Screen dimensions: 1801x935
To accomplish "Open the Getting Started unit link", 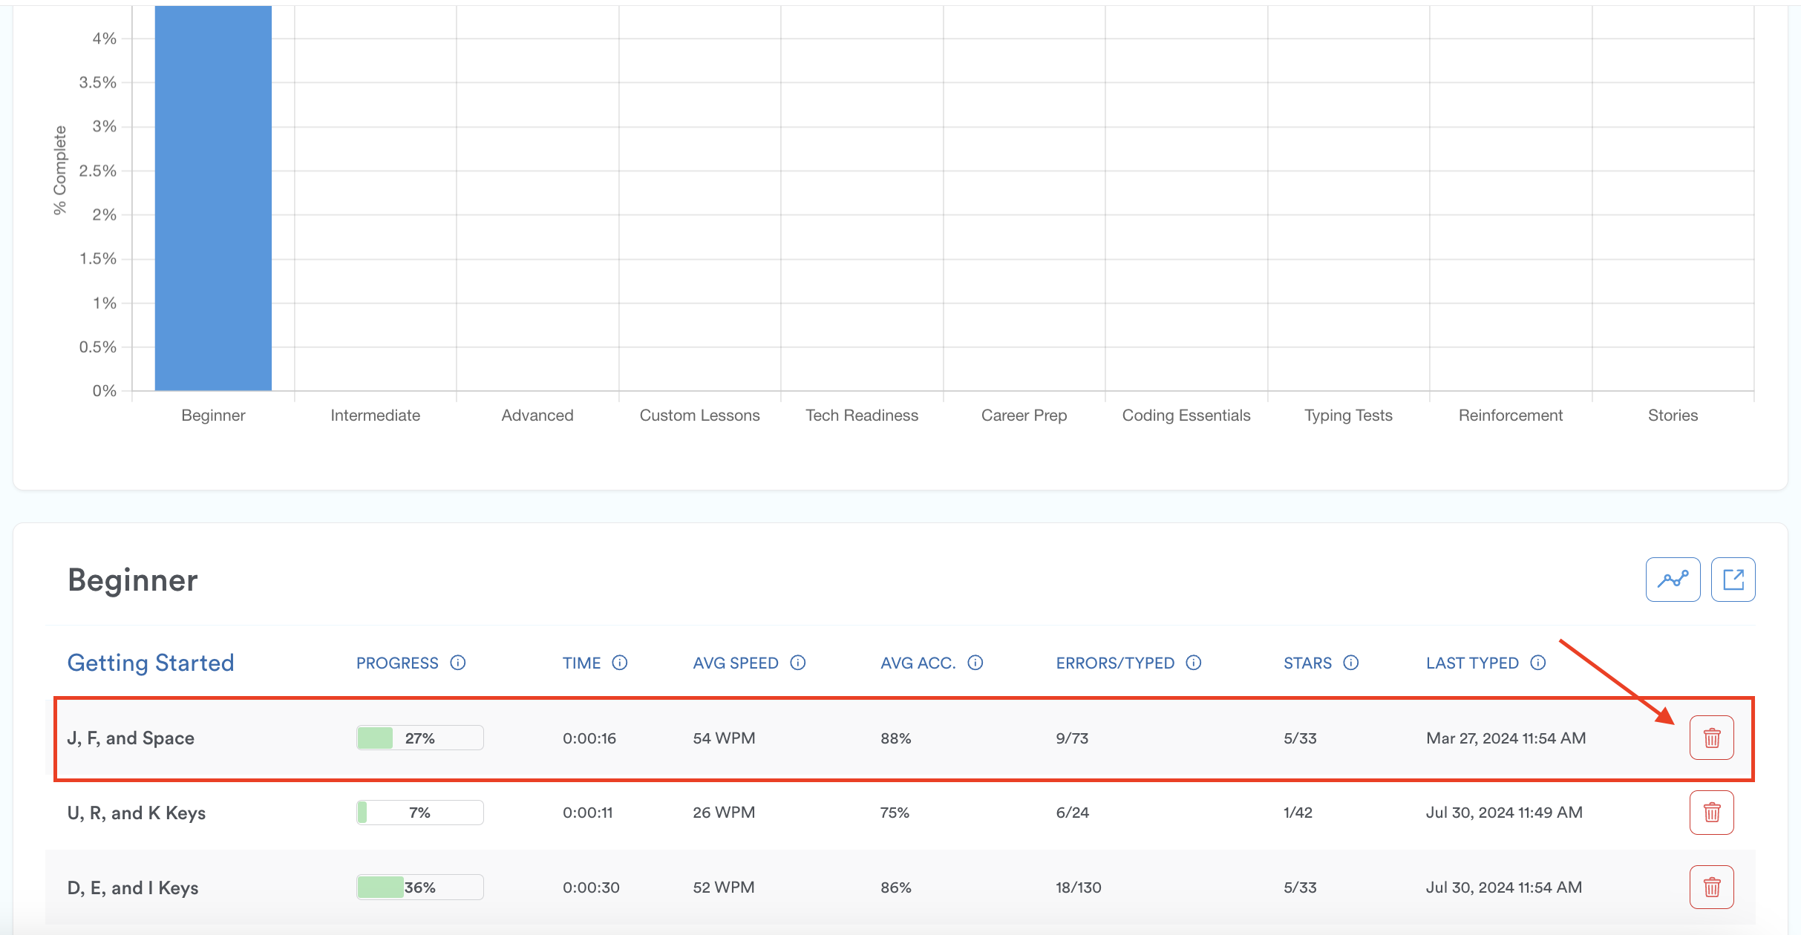I will pyautogui.click(x=151, y=663).
